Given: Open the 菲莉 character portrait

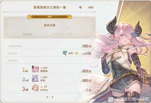Looking at the screenshot, I should (x=35, y=78).
